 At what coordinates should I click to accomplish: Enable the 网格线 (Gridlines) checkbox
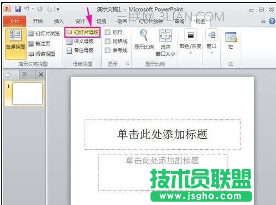click(x=107, y=41)
